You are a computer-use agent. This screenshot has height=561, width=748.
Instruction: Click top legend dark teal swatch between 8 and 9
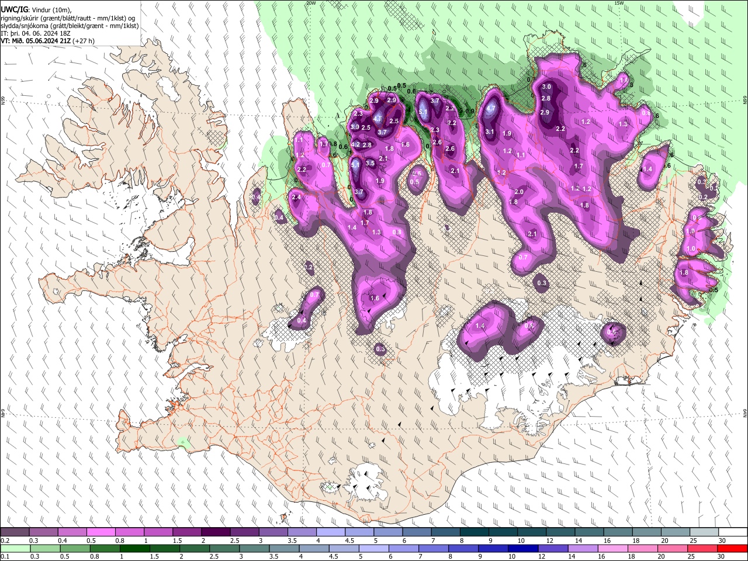pos(475,532)
